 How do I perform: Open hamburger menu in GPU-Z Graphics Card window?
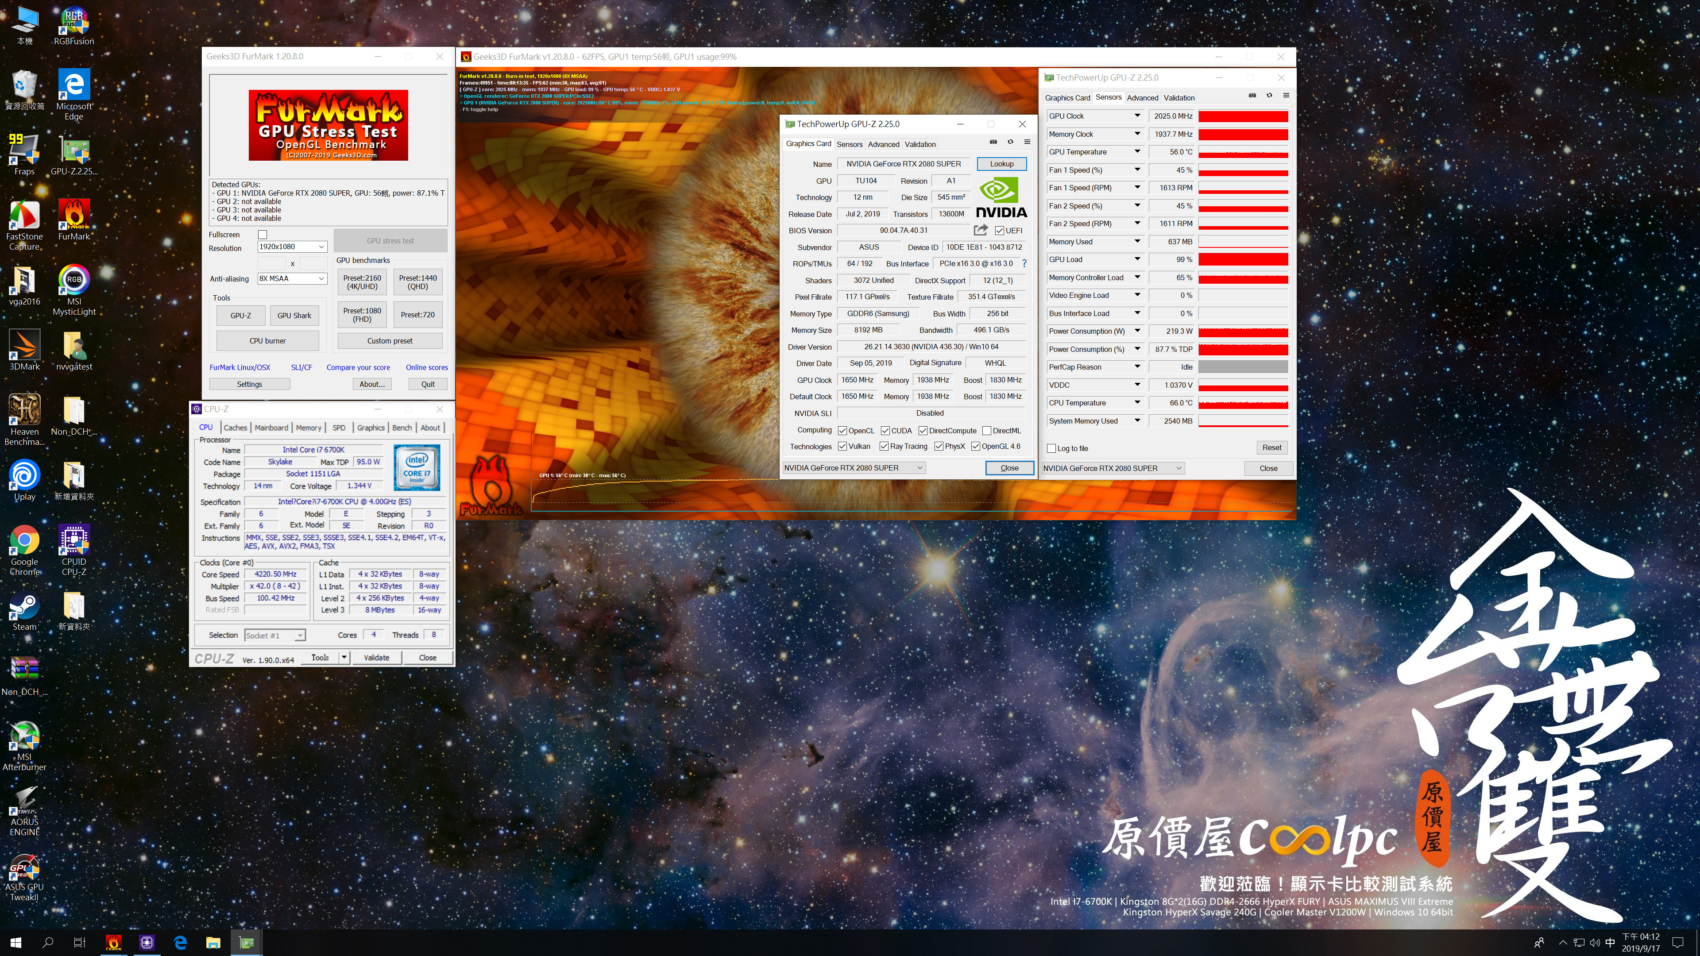pyautogui.click(x=1027, y=143)
